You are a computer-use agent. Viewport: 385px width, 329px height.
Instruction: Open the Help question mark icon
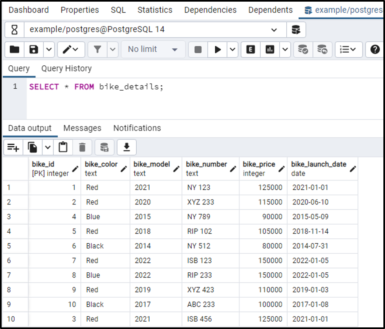pos(375,49)
